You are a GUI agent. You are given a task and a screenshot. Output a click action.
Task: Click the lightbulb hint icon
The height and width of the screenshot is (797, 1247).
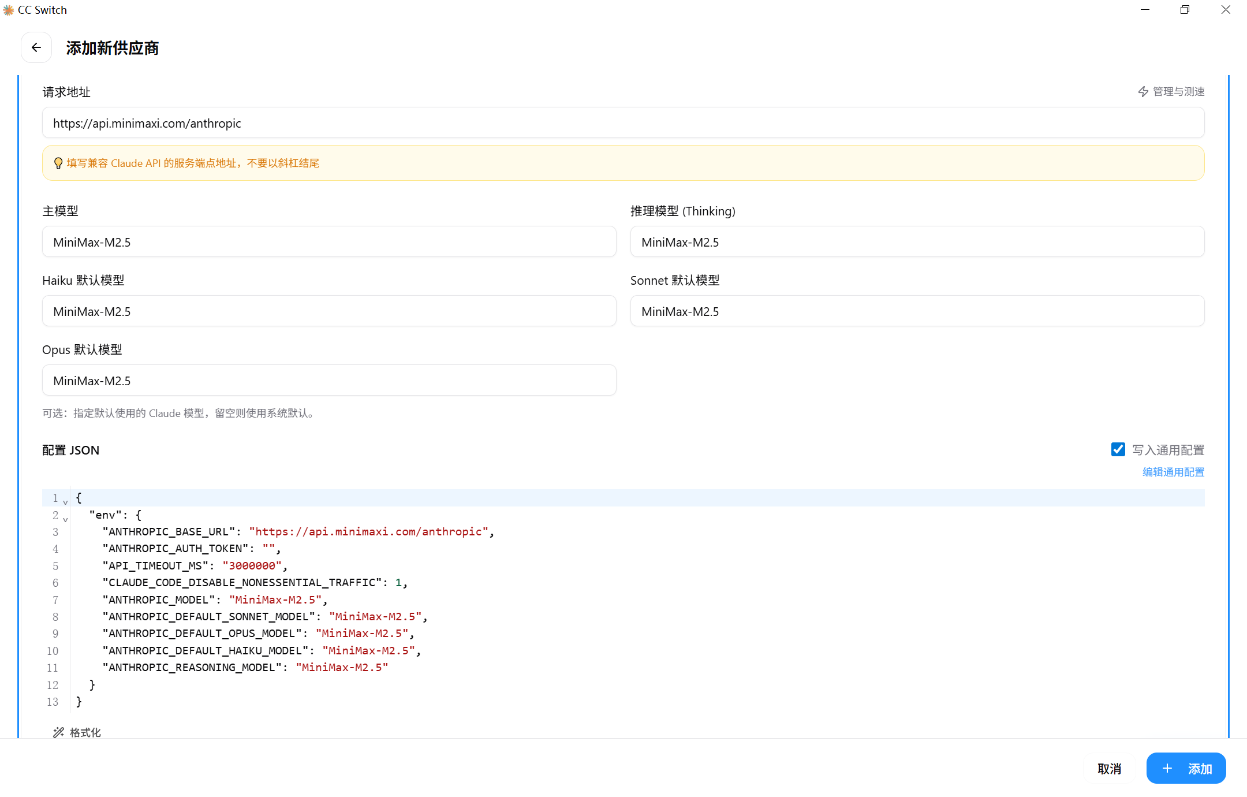coord(58,163)
